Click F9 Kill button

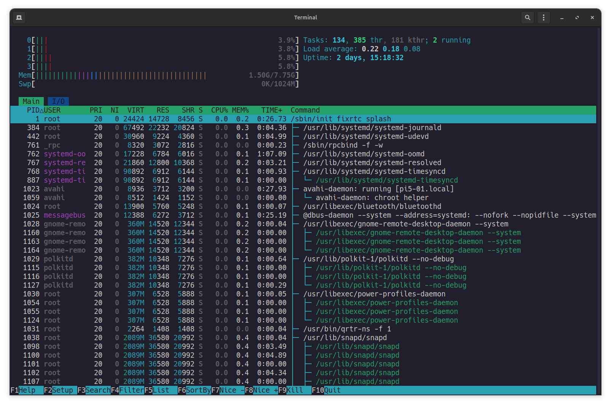tap(295, 390)
